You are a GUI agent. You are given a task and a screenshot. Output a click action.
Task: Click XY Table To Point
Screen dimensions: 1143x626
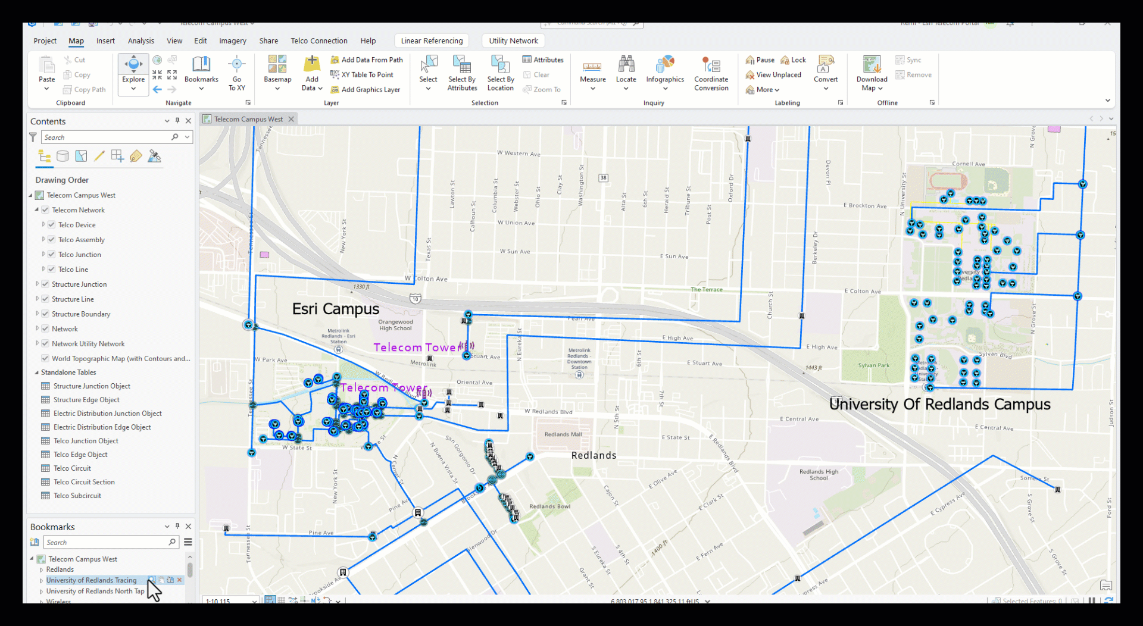[362, 75]
